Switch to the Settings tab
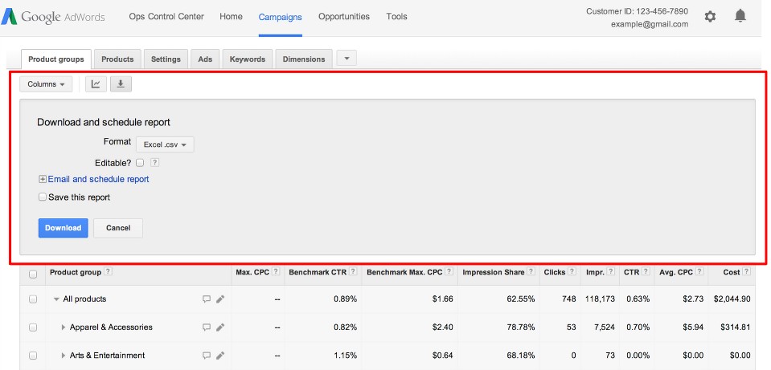The width and height of the screenshot is (771, 370). tap(166, 59)
